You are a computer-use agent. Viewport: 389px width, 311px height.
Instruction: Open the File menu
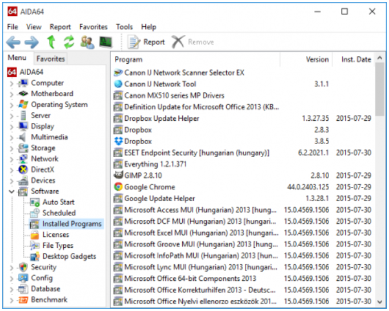(13, 27)
